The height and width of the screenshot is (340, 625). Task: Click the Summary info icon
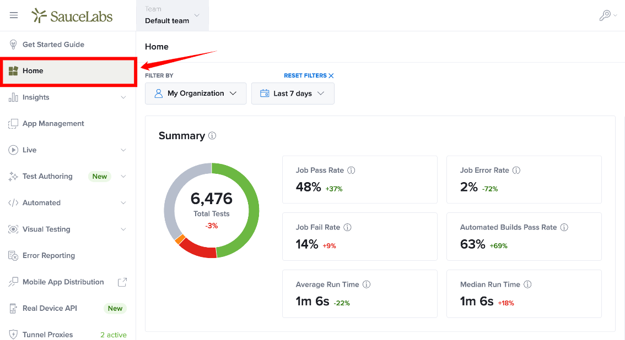pos(212,135)
